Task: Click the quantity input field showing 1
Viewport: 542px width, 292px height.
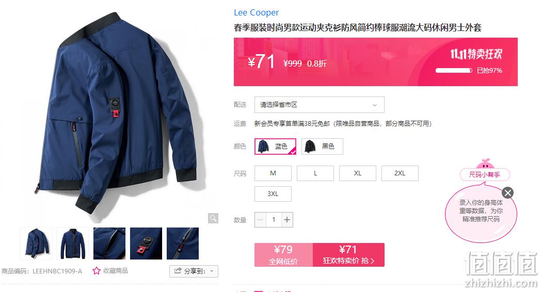Action: coord(274,220)
